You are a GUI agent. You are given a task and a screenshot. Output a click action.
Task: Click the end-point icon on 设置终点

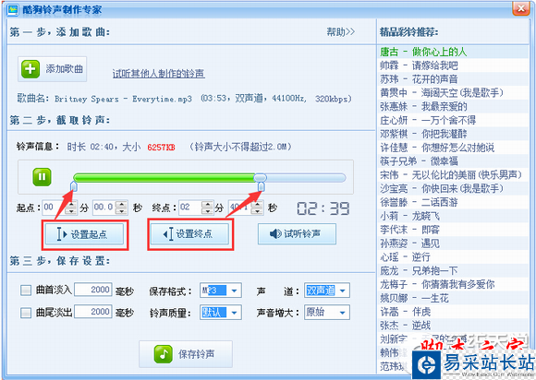(x=168, y=234)
